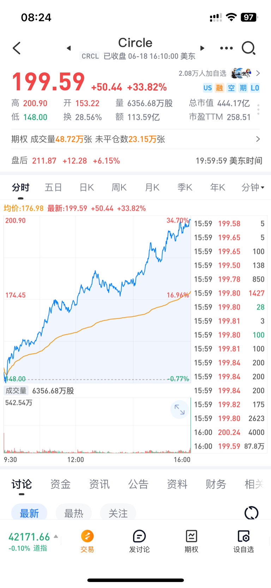Tap the 成交量 indicator label
This screenshot has height=588, width=271.
pos(16,391)
